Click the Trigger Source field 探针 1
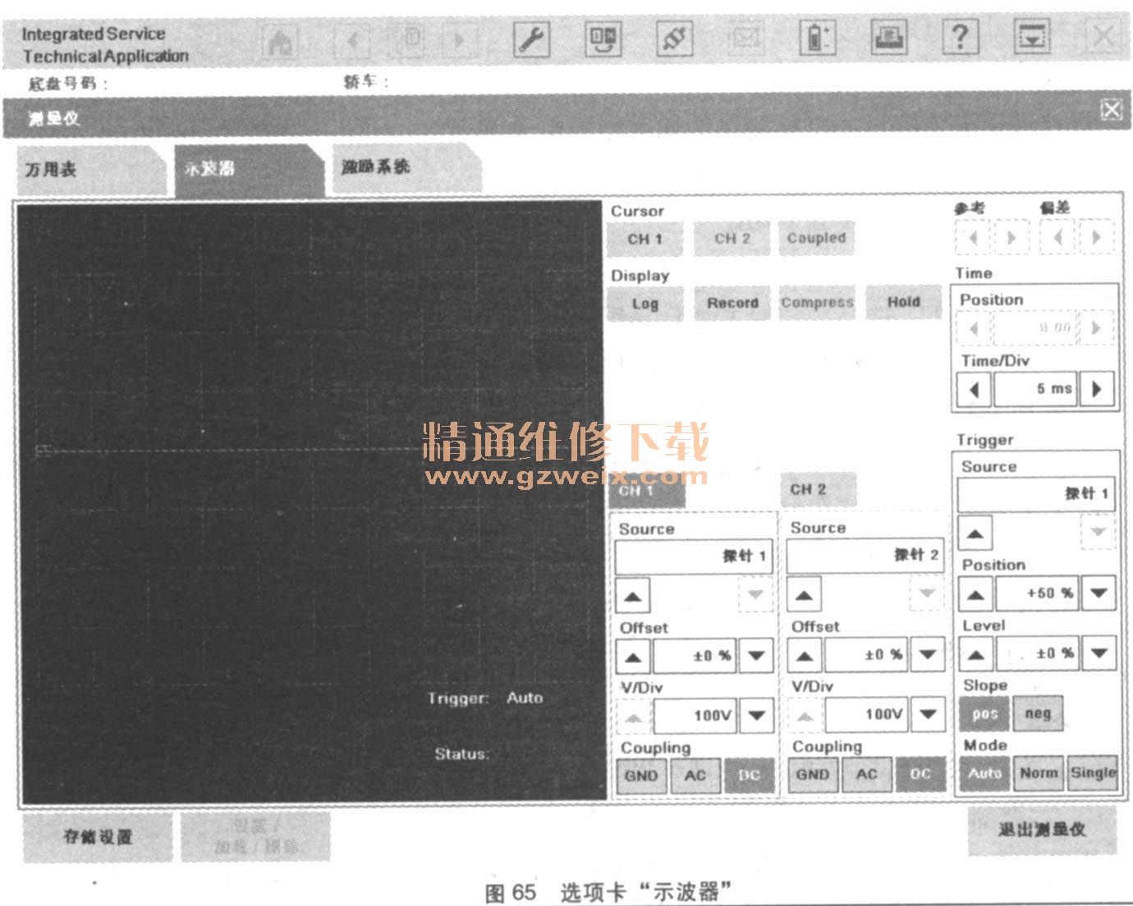Screen dimensions: 1133x906 pos(1036,494)
